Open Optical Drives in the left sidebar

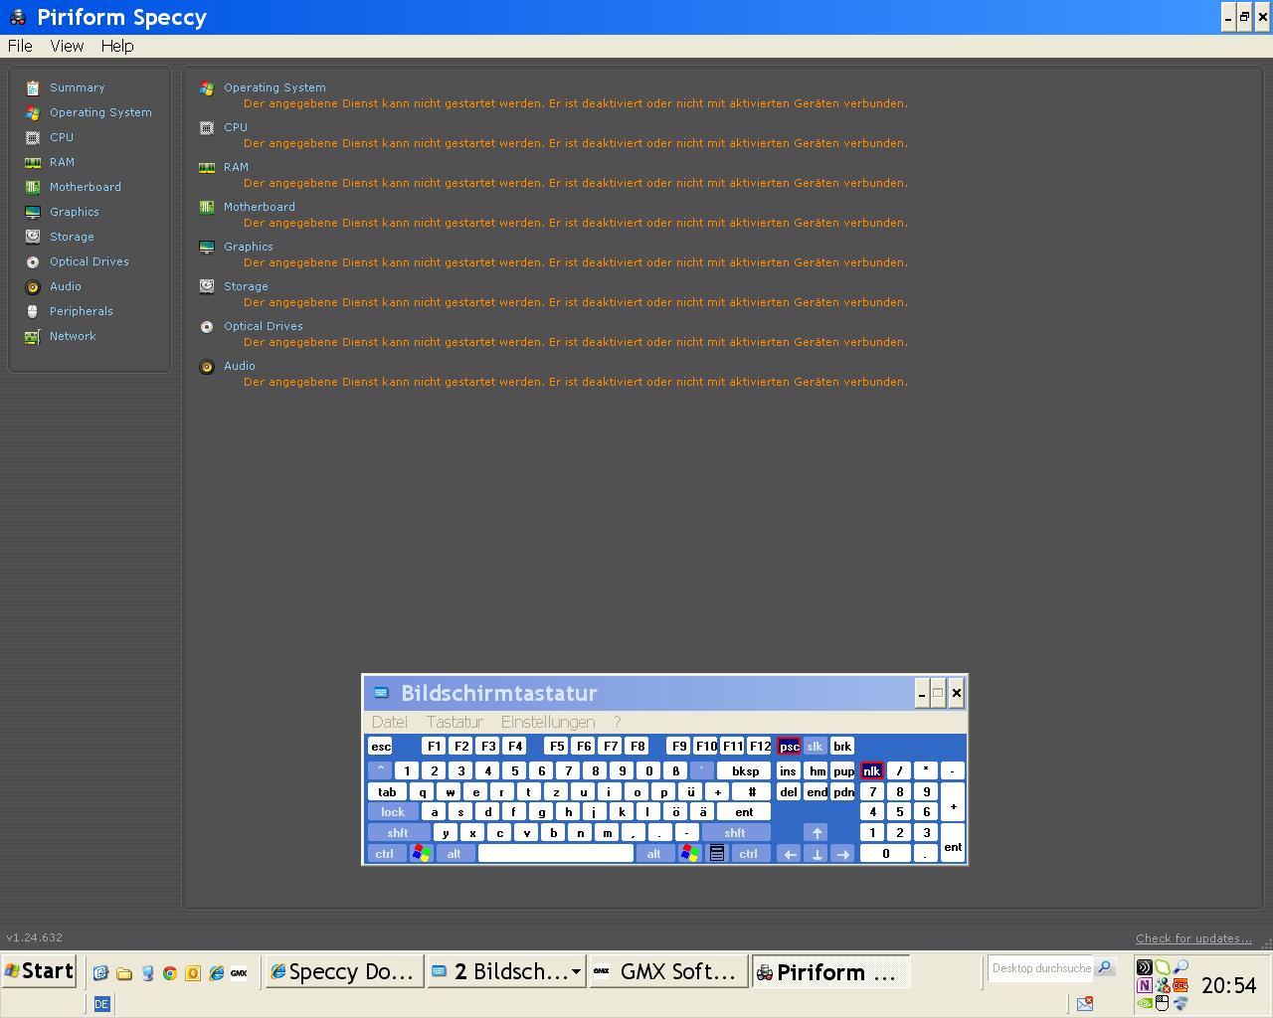coord(77,261)
